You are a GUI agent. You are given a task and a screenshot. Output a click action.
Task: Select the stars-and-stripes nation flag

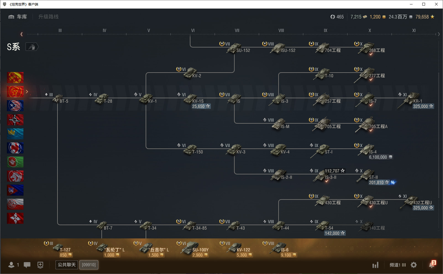(15, 106)
